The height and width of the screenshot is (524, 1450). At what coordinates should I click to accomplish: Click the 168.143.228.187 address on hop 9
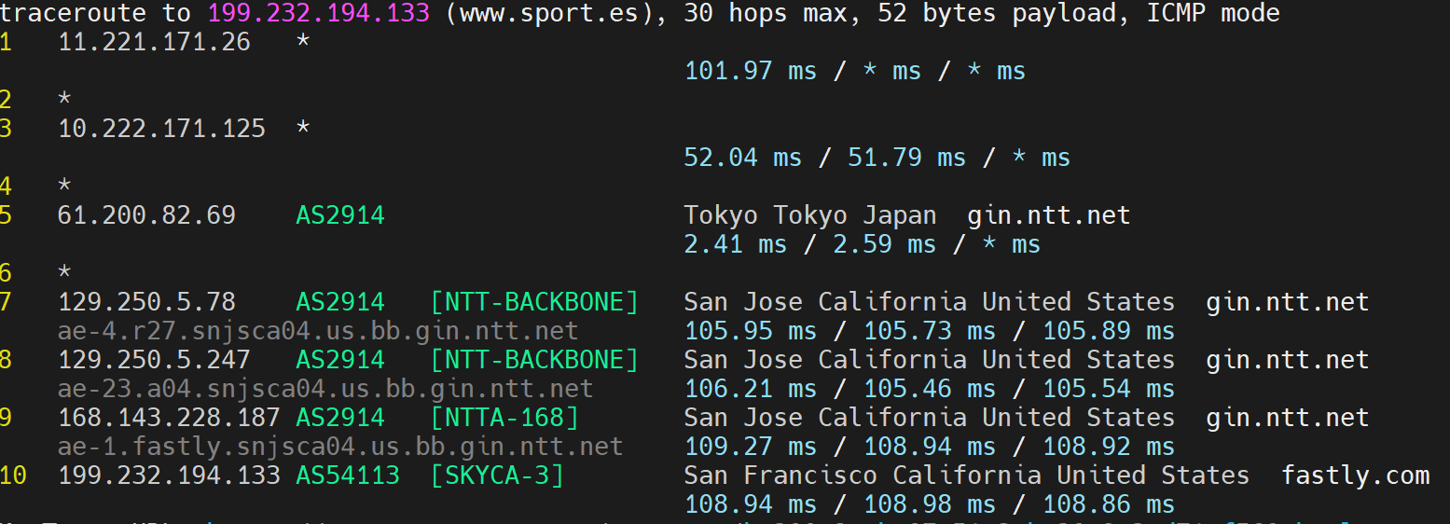point(169,418)
